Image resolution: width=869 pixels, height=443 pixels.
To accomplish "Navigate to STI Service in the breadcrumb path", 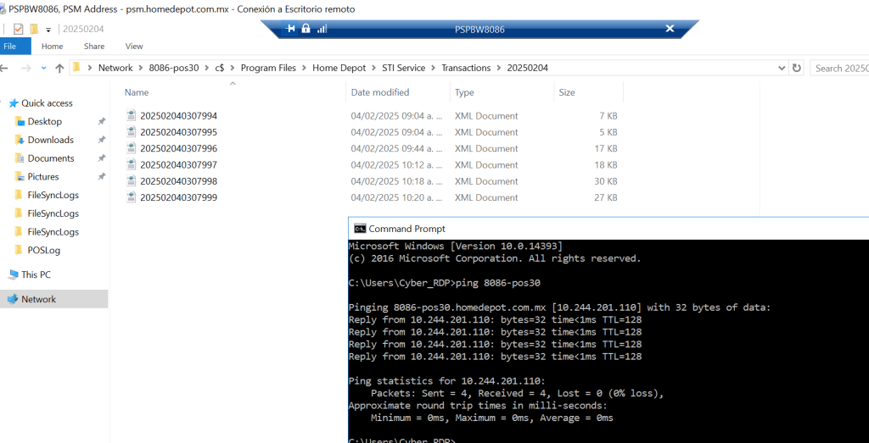I will [403, 68].
